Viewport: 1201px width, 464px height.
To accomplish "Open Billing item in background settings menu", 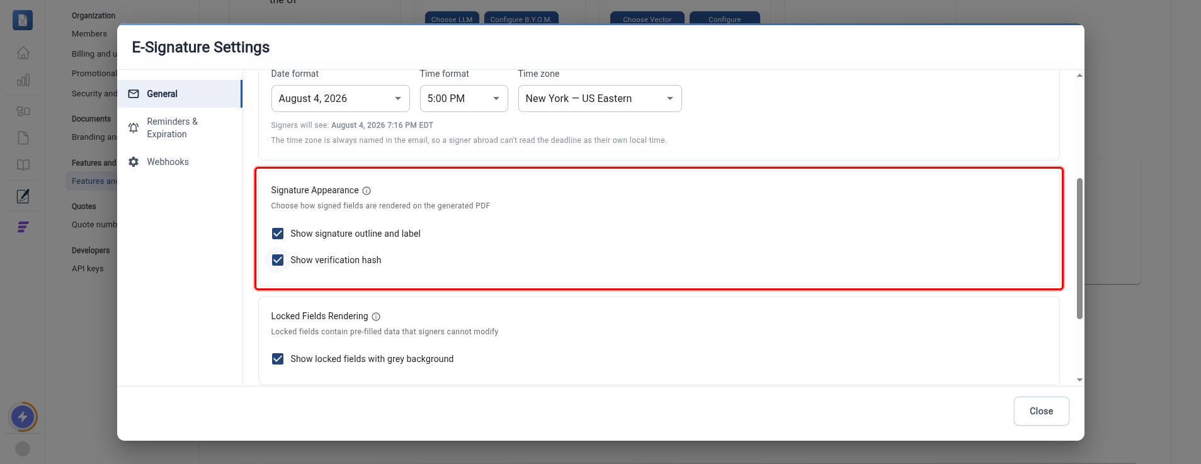I will click(x=94, y=54).
